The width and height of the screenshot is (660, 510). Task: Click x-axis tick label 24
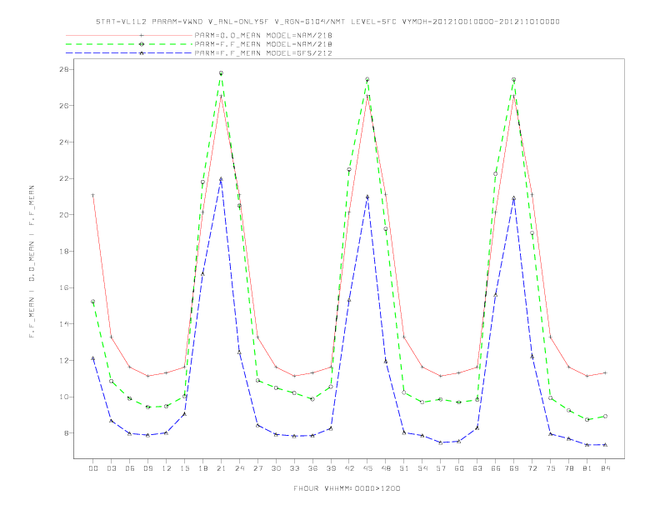[x=239, y=468]
